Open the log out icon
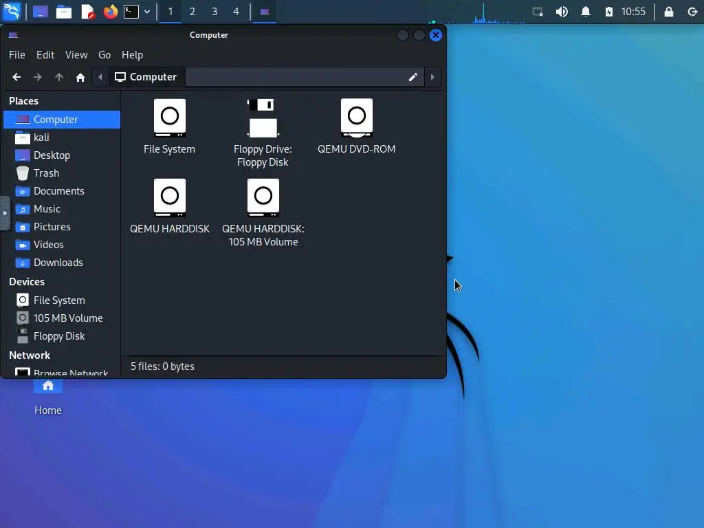The image size is (704, 528). tap(692, 12)
